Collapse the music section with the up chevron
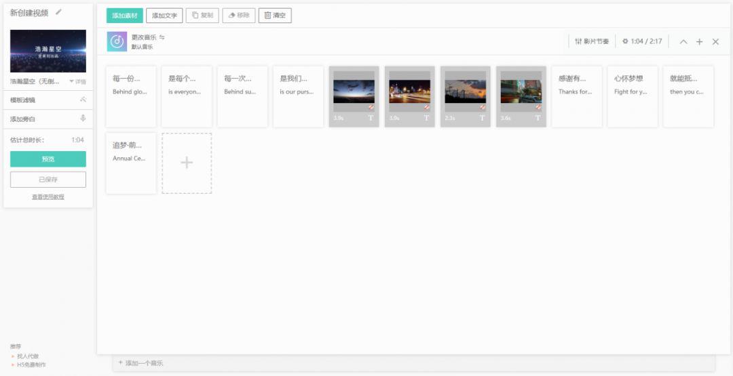 coord(683,41)
